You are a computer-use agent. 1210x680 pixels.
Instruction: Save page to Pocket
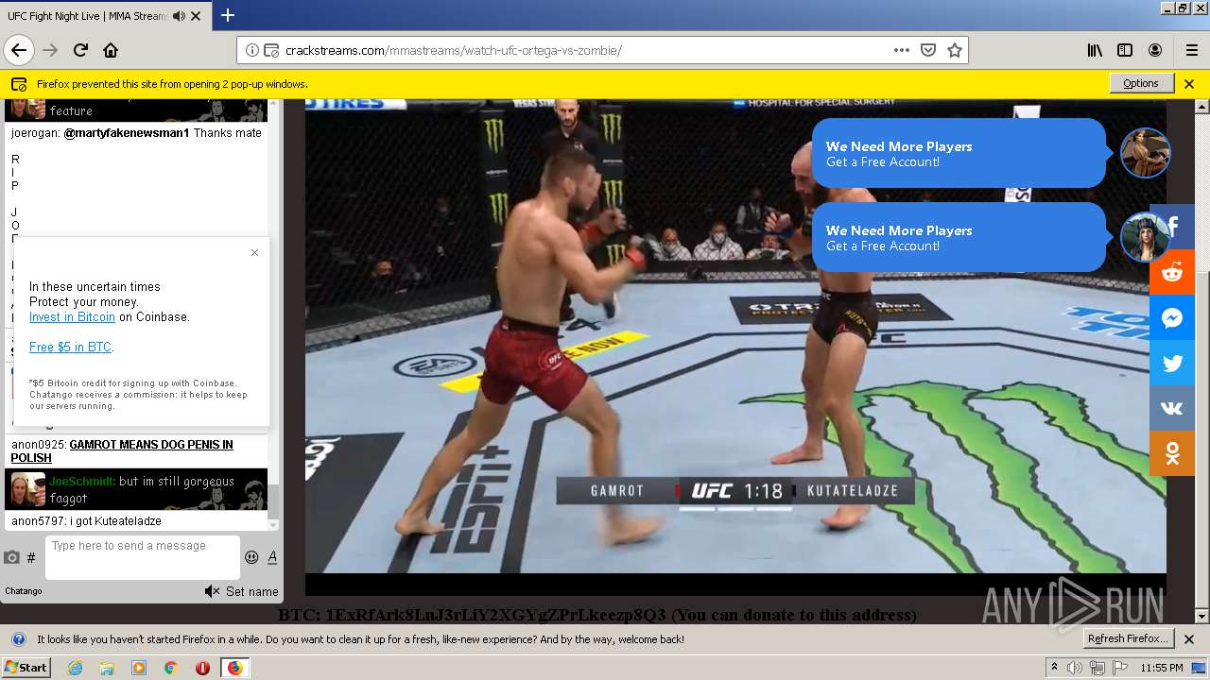(x=928, y=50)
